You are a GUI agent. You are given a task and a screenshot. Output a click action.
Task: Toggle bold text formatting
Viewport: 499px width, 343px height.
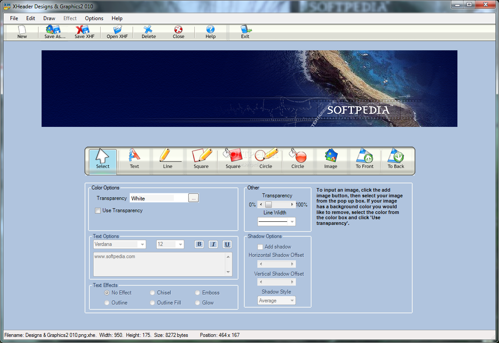pyautogui.click(x=199, y=244)
